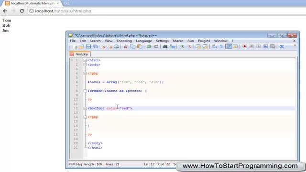
Task: Click the Save All toolbar icon
Action: click(96, 46)
